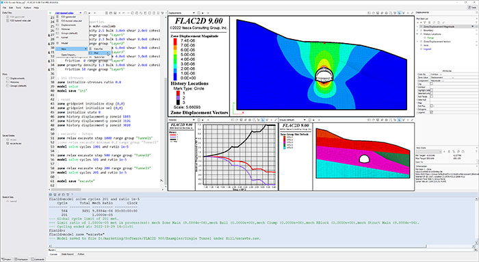479x262 pixels.
Task: Switch to the Workspace tab at bottom
Action: (x=21, y=259)
